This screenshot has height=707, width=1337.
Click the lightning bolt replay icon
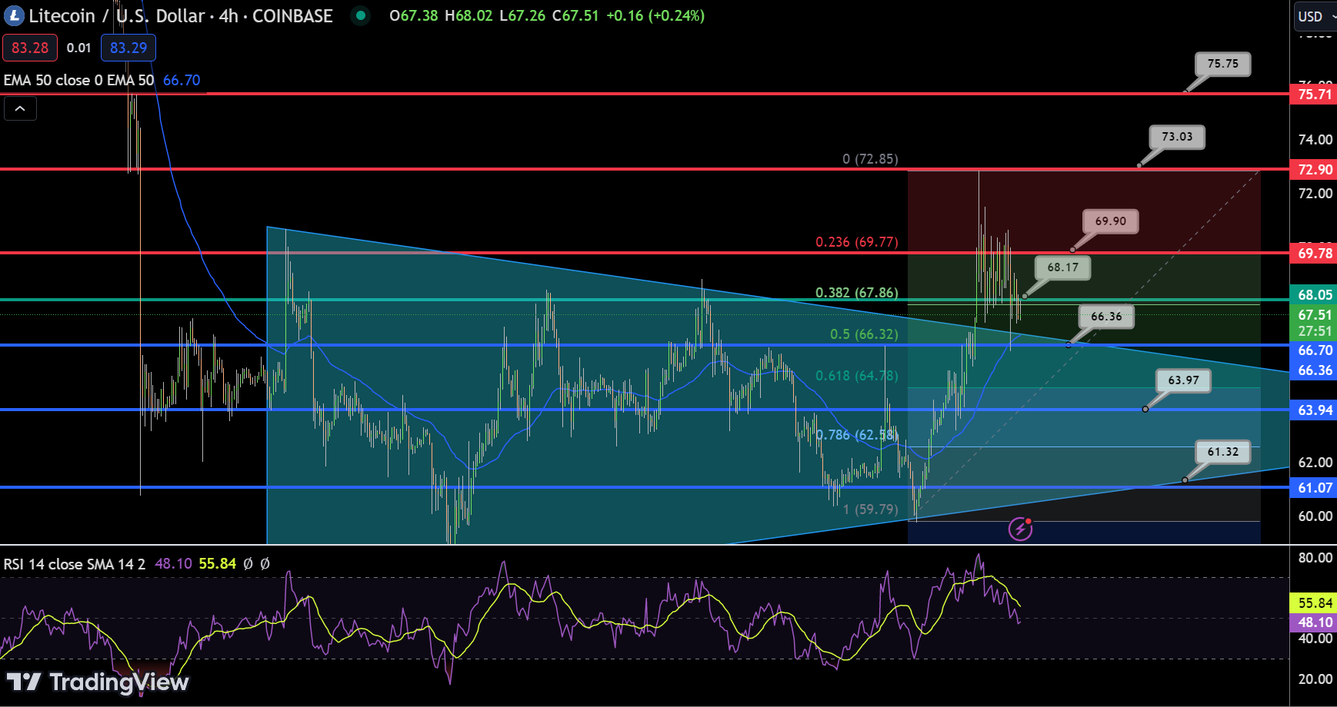[1021, 529]
